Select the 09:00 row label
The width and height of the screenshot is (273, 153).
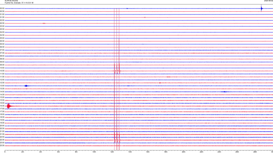(x=2, y=62)
